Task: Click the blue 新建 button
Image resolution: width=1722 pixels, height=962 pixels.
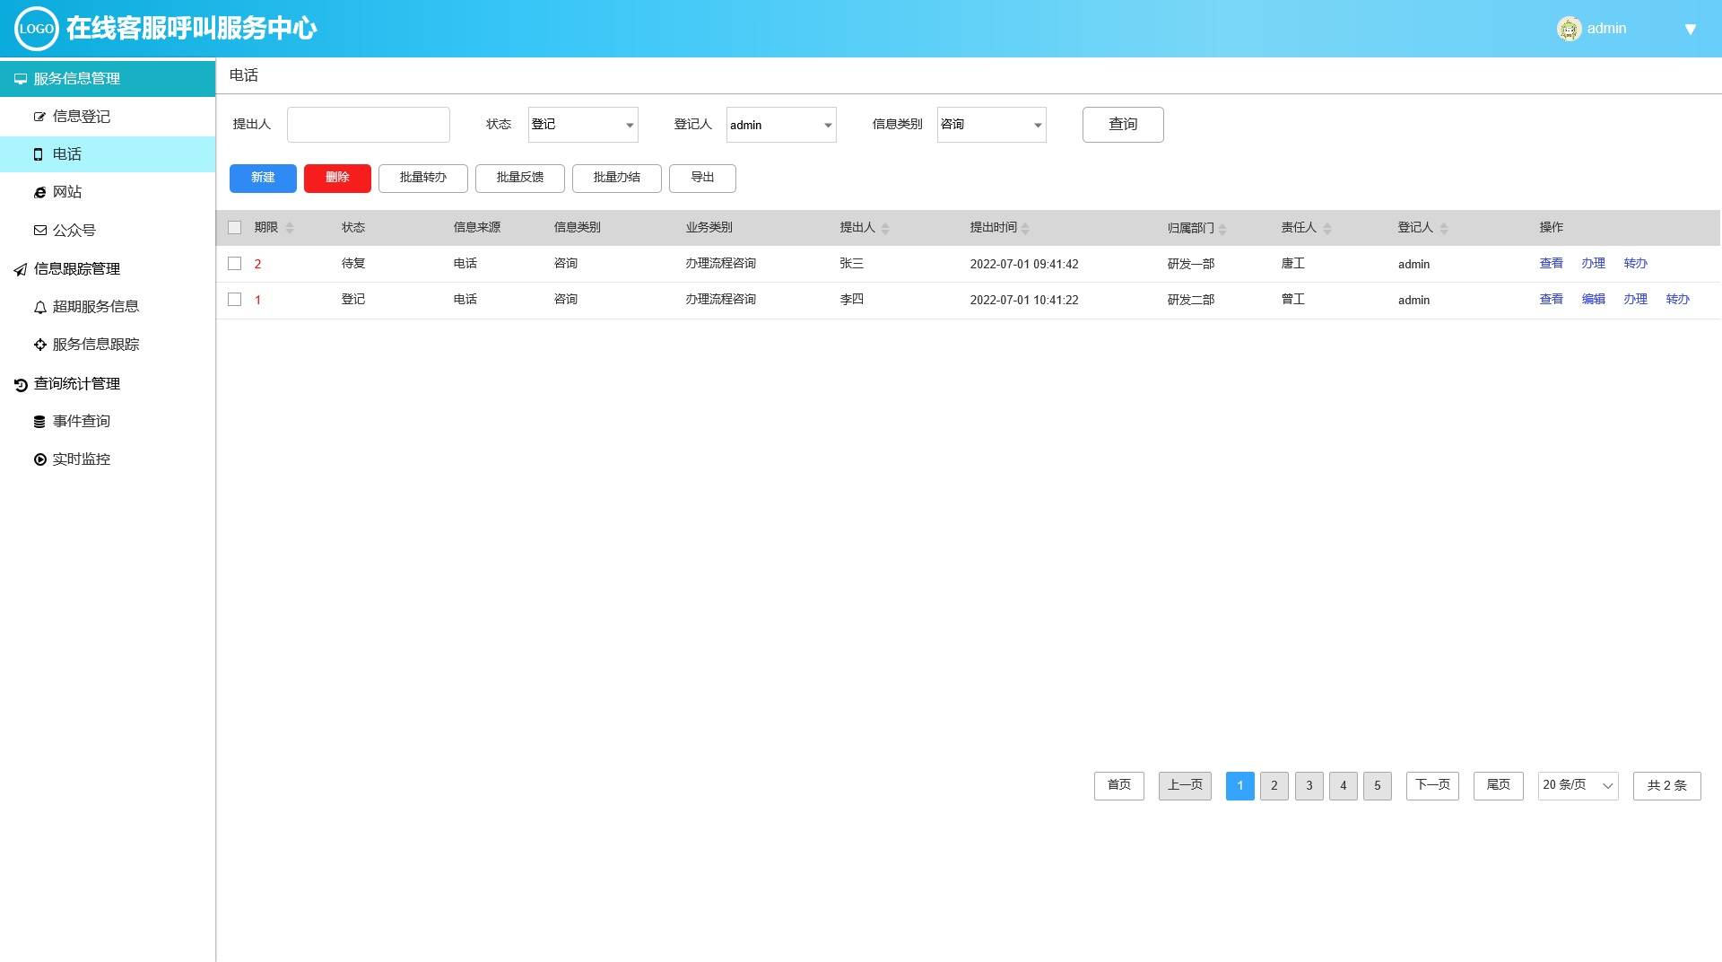Action: coord(263,178)
